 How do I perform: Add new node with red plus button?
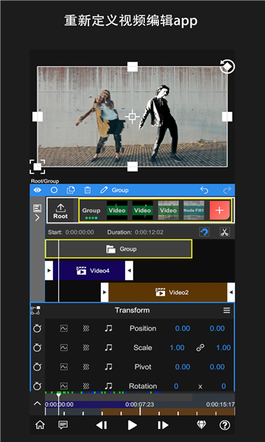(219, 211)
